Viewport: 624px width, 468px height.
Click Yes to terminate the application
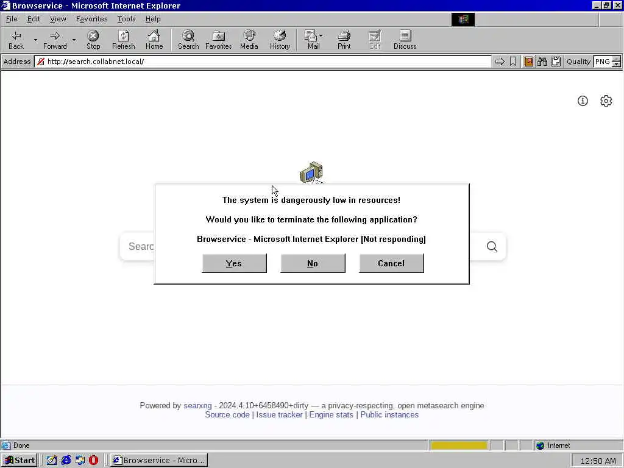(234, 263)
